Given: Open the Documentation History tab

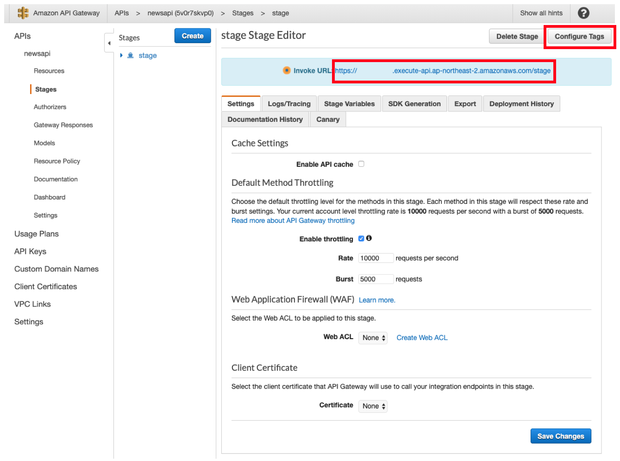Looking at the screenshot, I should 265,120.
